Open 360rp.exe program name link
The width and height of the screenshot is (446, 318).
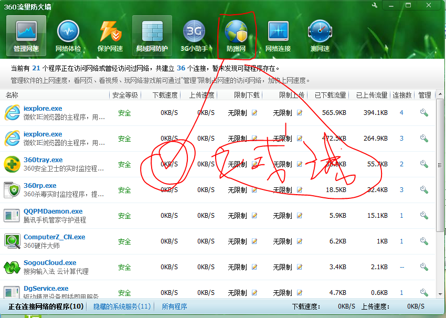(x=40, y=185)
